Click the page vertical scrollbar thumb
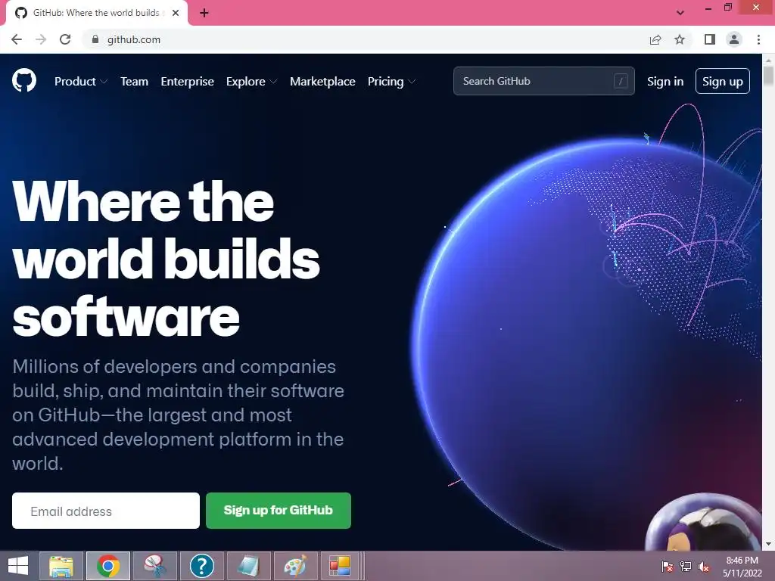This screenshot has width=775, height=581. click(768, 76)
